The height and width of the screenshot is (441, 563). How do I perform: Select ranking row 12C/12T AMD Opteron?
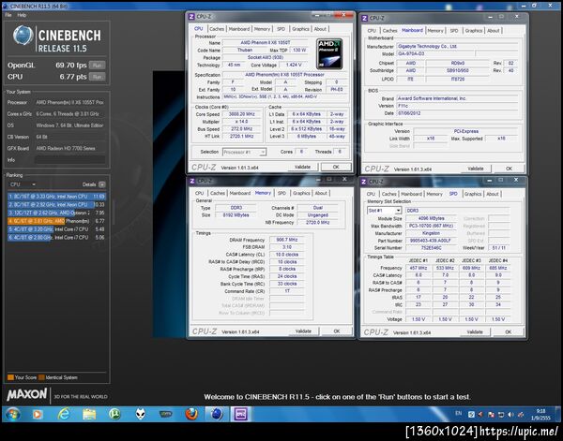(x=56, y=213)
